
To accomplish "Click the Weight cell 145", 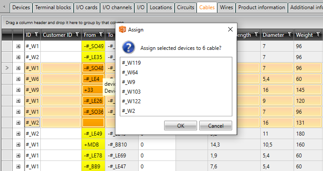I will click(x=308, y=90).
